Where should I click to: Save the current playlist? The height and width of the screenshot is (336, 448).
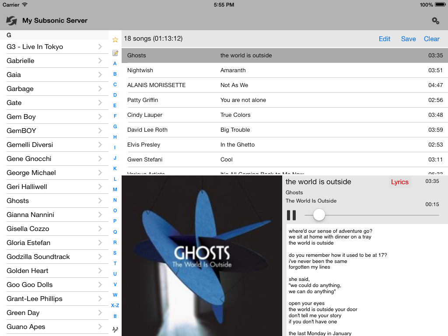pyautogui.click(x=408, y=39)
